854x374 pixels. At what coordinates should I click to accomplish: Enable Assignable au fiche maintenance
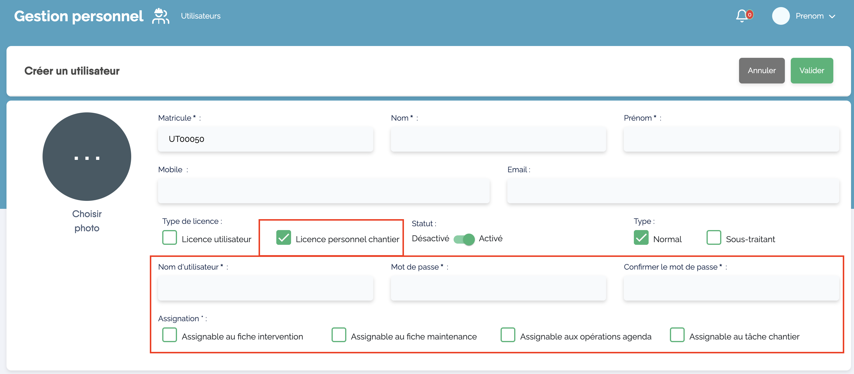click(x=339, y=335)
